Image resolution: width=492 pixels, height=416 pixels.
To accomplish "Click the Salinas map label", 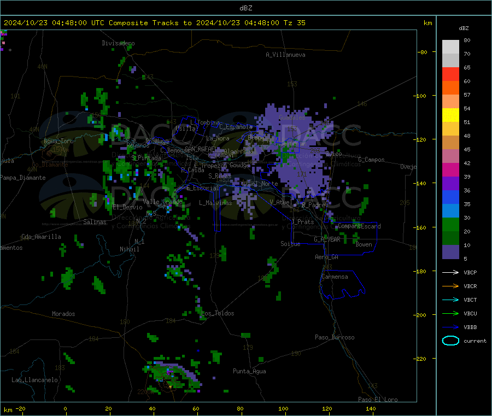I will click(x=95, y=222).
